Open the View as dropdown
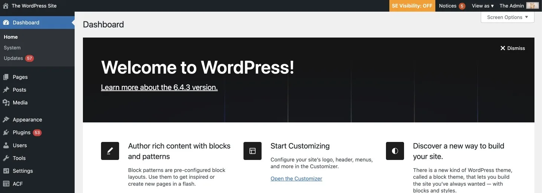This screenshot has width=542, height=193. pos(483,6)
